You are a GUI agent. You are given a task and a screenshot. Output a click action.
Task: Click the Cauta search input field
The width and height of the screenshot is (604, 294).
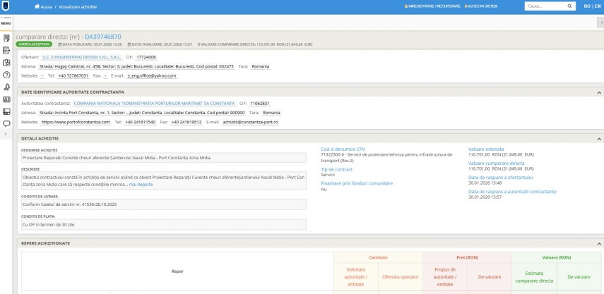(x=543, y=6)
